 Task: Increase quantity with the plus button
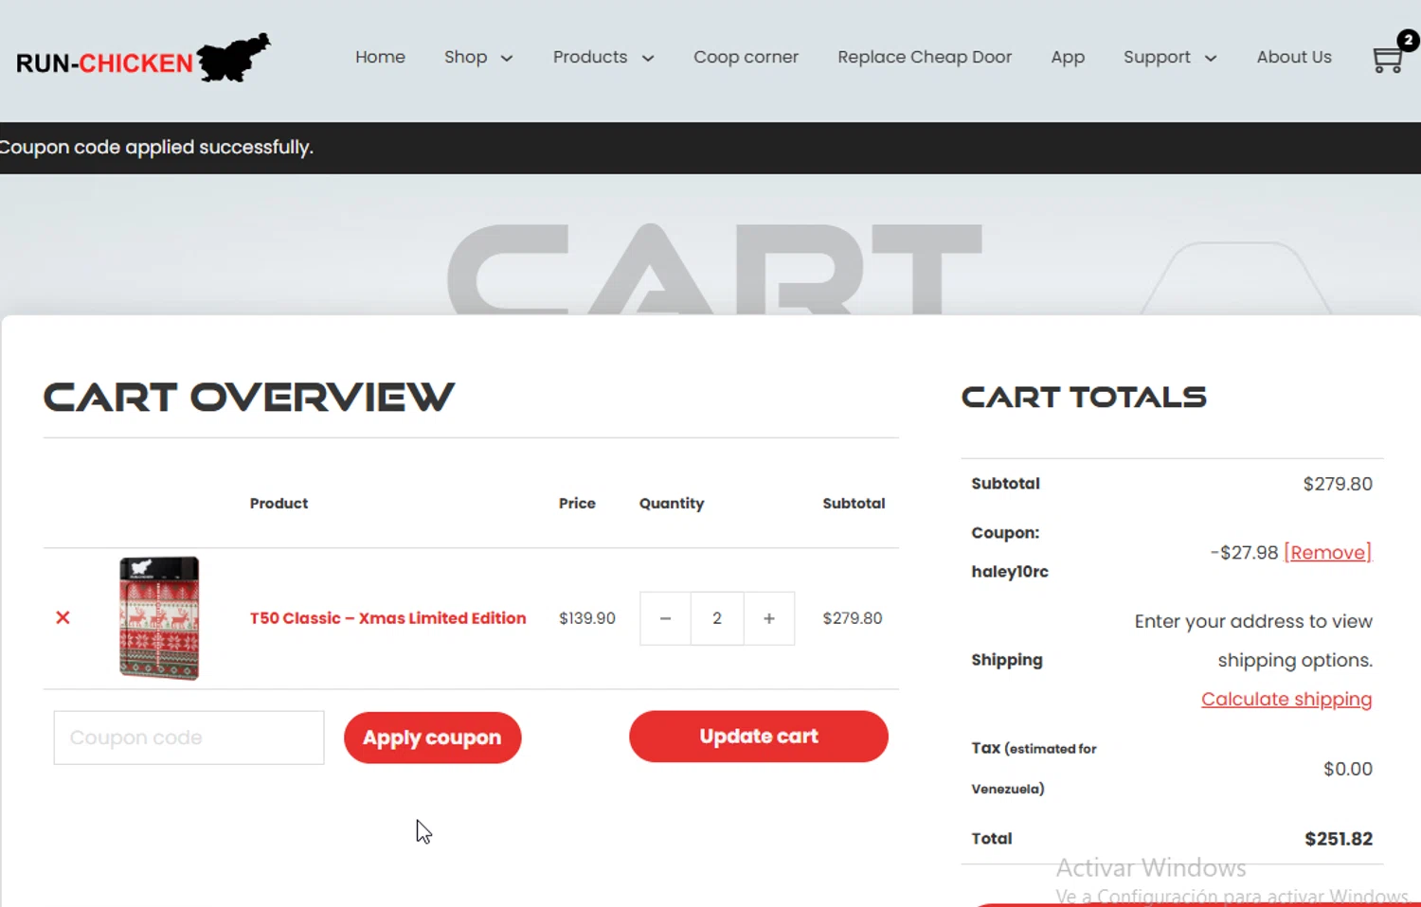[769, 618]
